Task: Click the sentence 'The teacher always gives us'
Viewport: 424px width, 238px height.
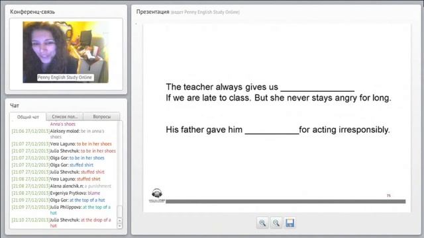Action: coord(222,87)
